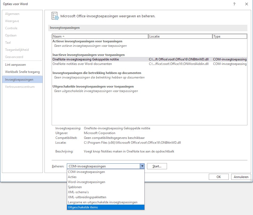Close the Opties voor Word dialog
This screenshot has width=253, height=215.
(x=247, y=4)
